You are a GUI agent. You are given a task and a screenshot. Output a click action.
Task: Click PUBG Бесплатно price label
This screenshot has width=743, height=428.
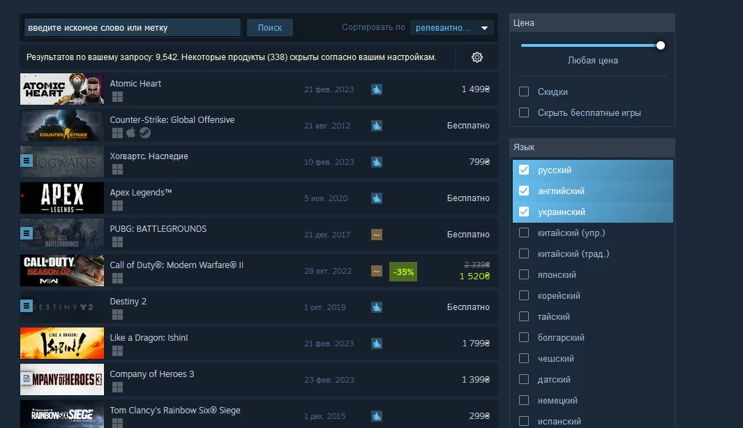click(468, 235)
